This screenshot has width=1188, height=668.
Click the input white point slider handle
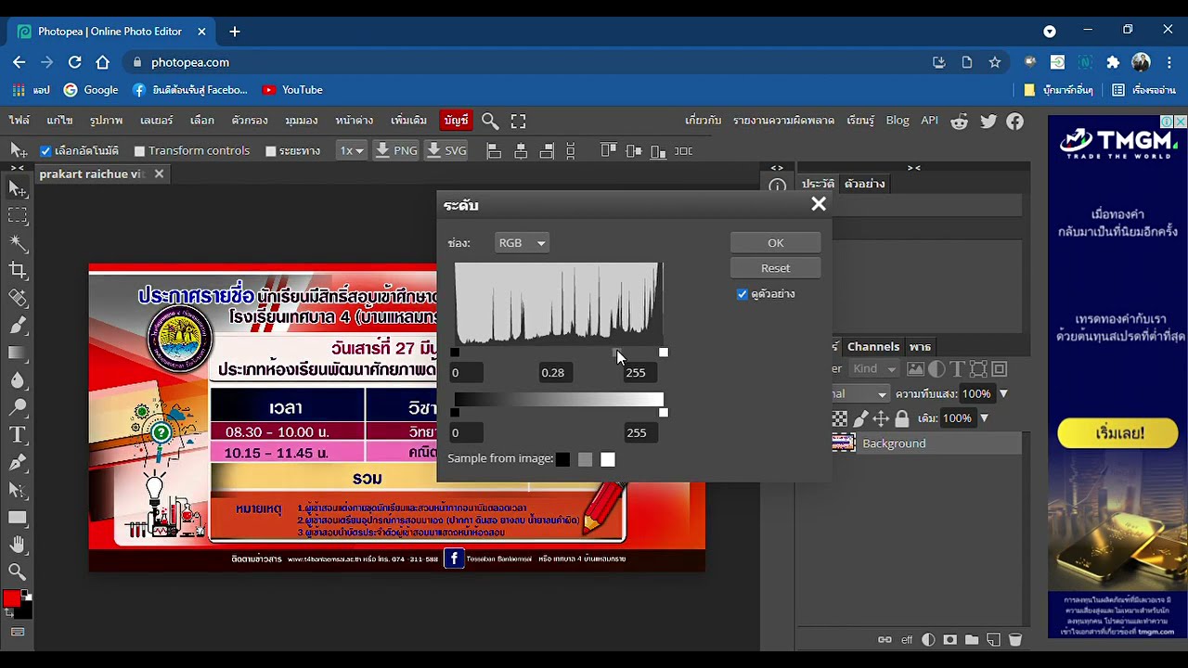pos(664,353)
